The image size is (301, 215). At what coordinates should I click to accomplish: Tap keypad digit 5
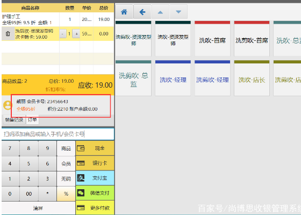click(x=28, y=163)
